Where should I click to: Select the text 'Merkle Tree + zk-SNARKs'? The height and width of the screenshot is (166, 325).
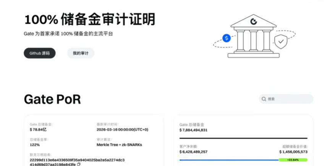119,145
